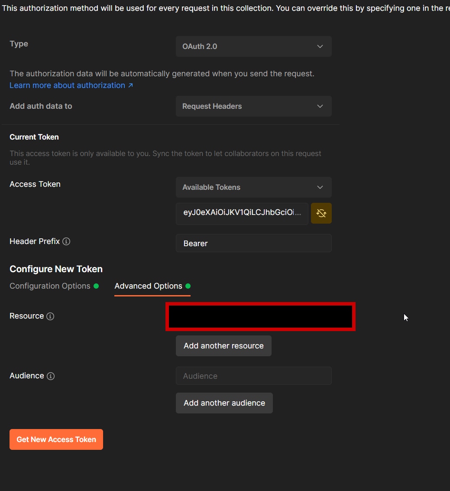The width and height of the screenshot is (450, 491).
Task: Expand the Available Tokens dropdown
Action: (x=253, y=187)
